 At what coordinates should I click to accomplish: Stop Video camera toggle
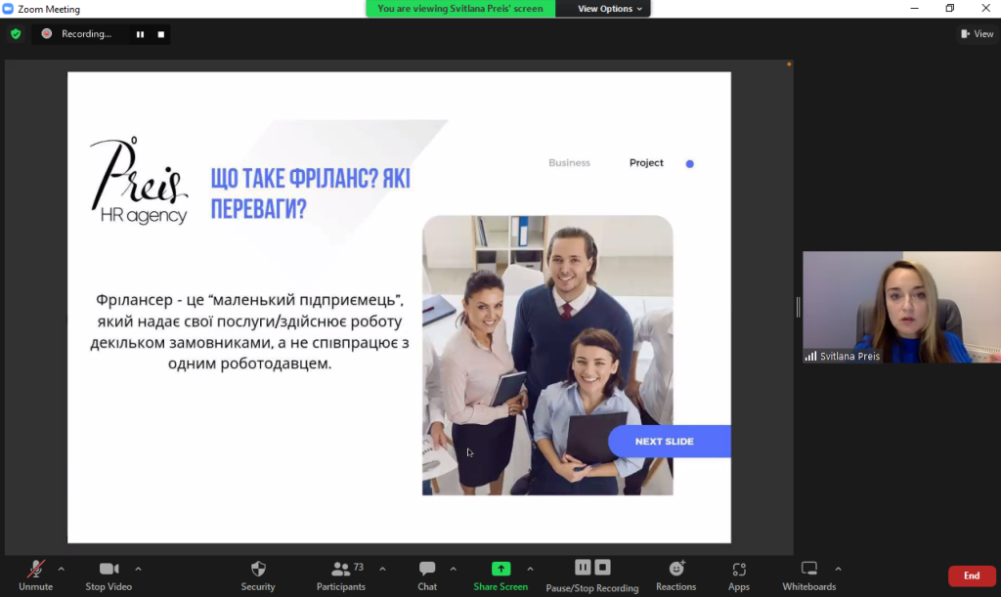click(109, 576)
